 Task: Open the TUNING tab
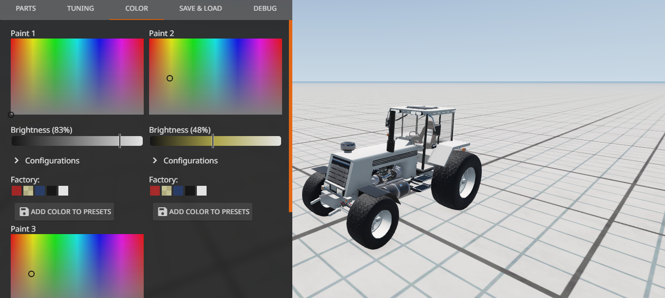point(80,8)
